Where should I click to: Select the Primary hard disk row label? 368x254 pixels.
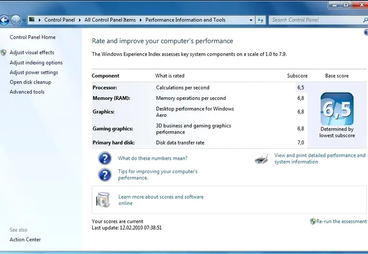pyautogui.click(x=114, y=143)
